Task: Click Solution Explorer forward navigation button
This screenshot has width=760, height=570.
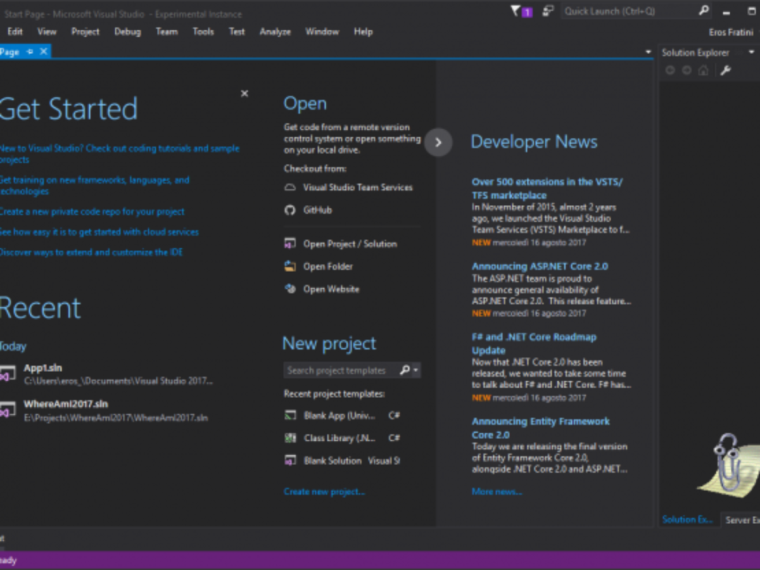Action: (x=687, y=70)
